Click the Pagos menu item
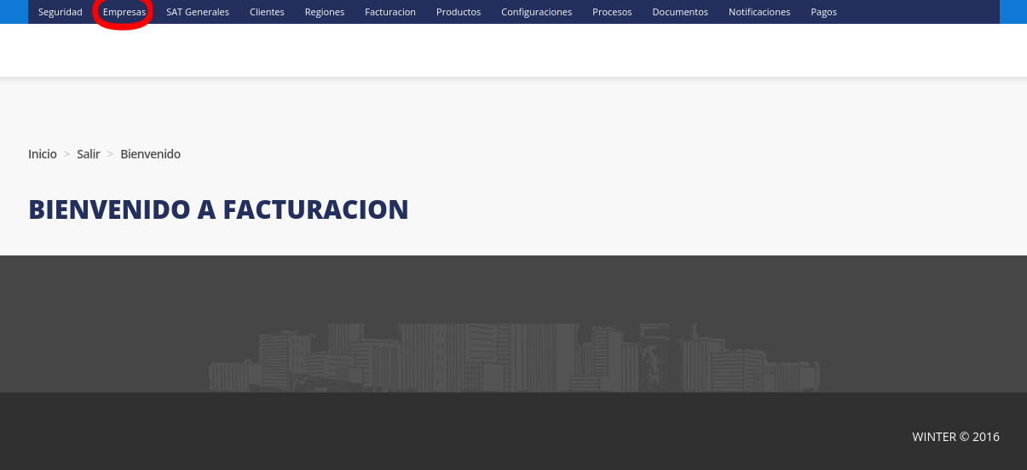1027x470 pixels. click(x=823, y=12)
